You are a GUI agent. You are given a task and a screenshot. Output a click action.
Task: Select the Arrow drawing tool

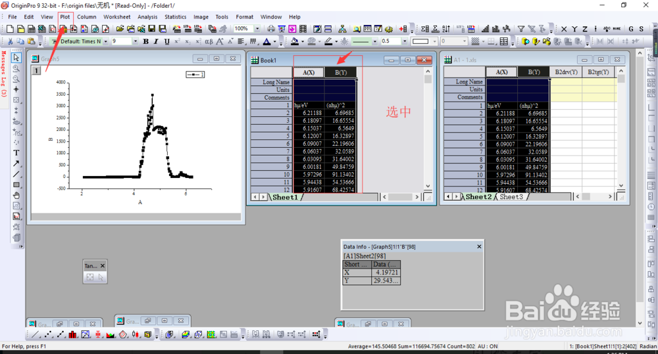click(x=16, y=164)
